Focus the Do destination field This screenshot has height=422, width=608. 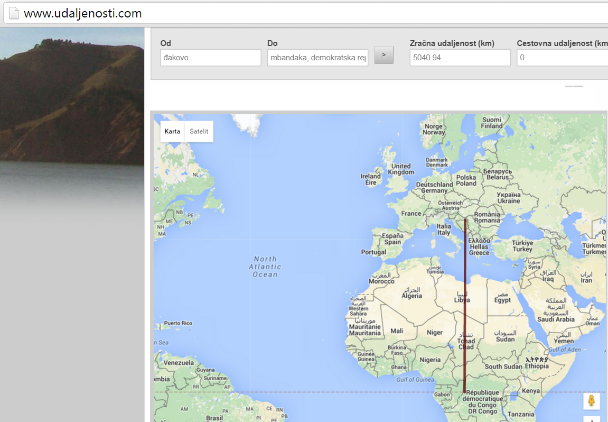click(x=317, y=58)
